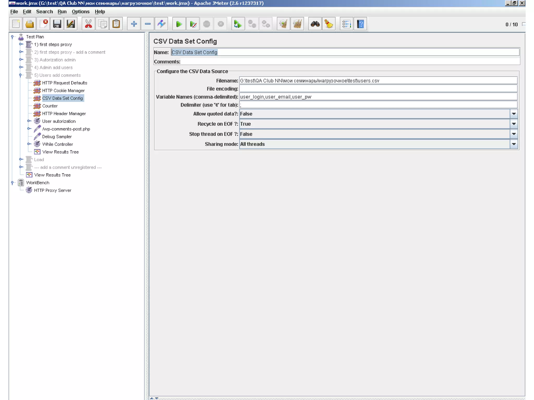534x400 pixels.
Task: Click the Toggle expand/collapse lightning icon
Action: 161,24
